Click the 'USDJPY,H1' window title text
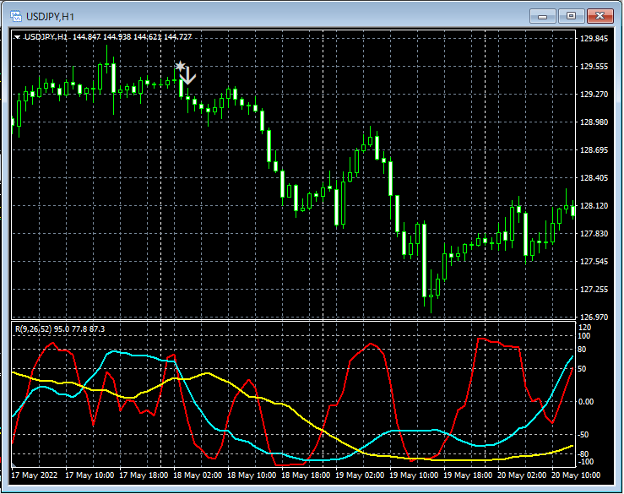 [x=50, y=17]
